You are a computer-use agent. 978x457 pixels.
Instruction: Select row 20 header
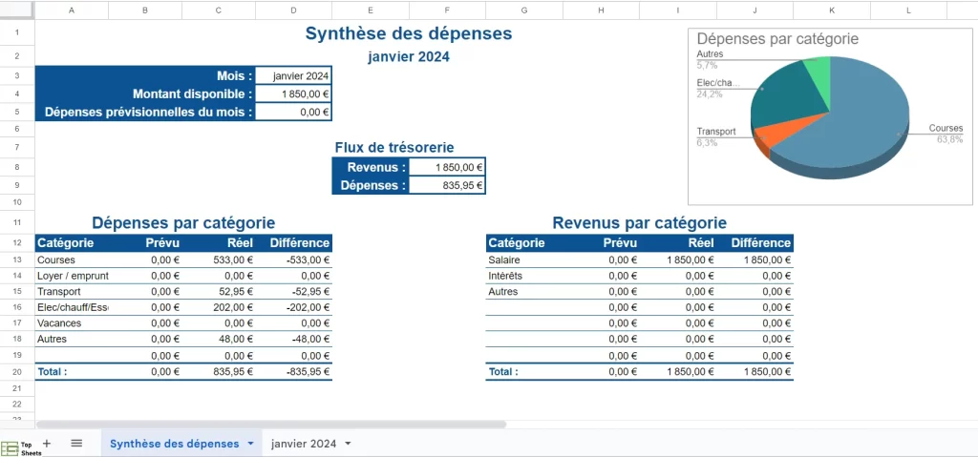point(17,371)
